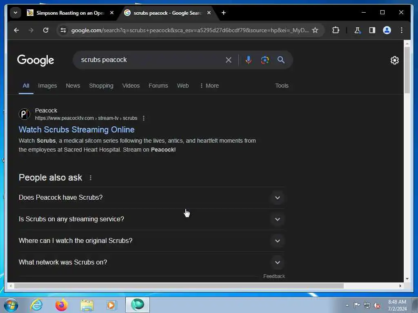Open the Windows Start menu
Screen dimensions: 418x313
(x=11, y=305)
